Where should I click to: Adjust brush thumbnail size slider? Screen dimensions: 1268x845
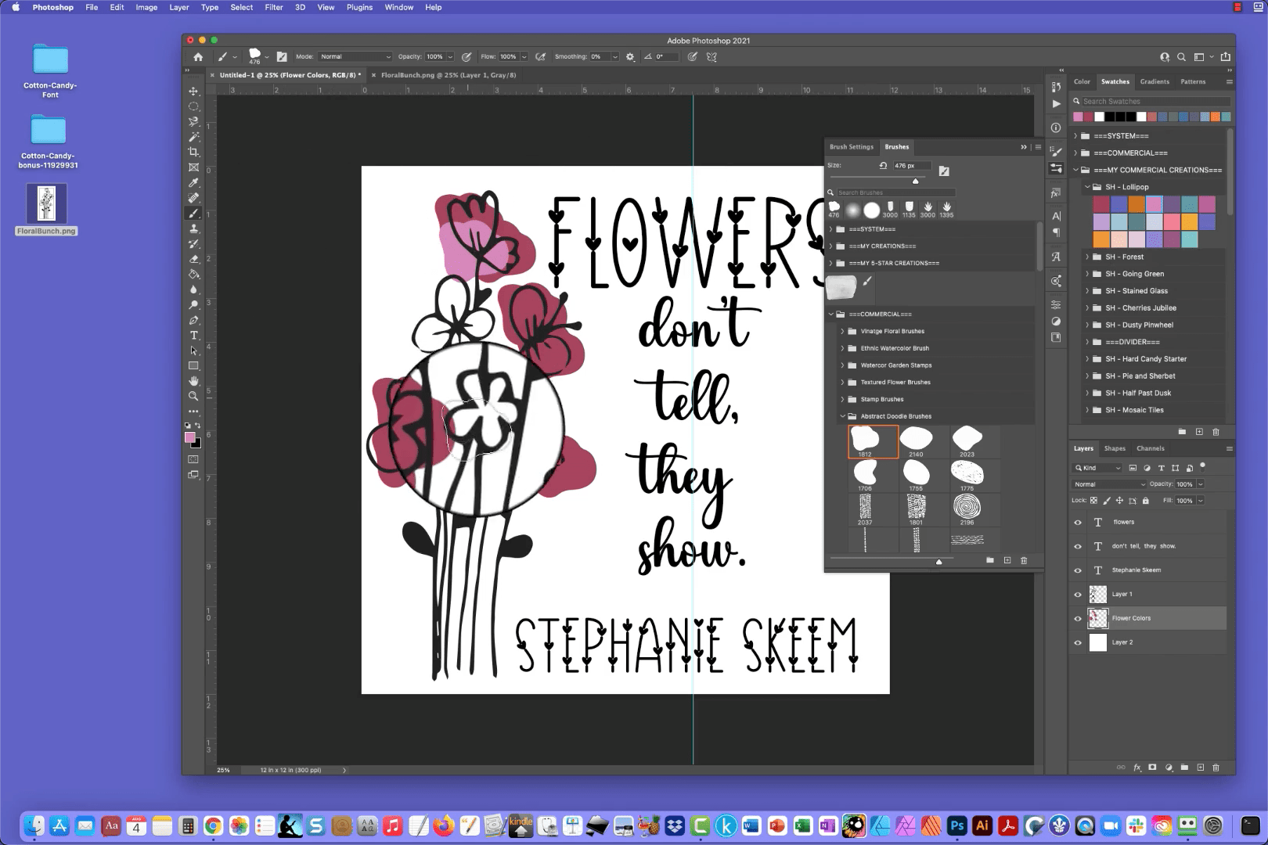pyautogui.click(x=938, y=561)
